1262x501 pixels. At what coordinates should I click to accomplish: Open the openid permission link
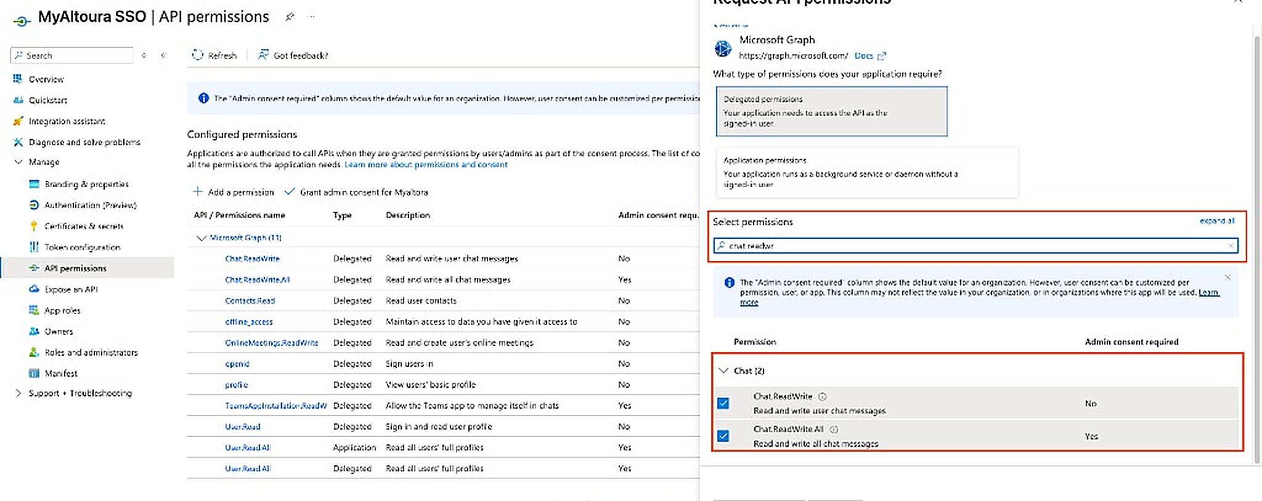point(237,364)
